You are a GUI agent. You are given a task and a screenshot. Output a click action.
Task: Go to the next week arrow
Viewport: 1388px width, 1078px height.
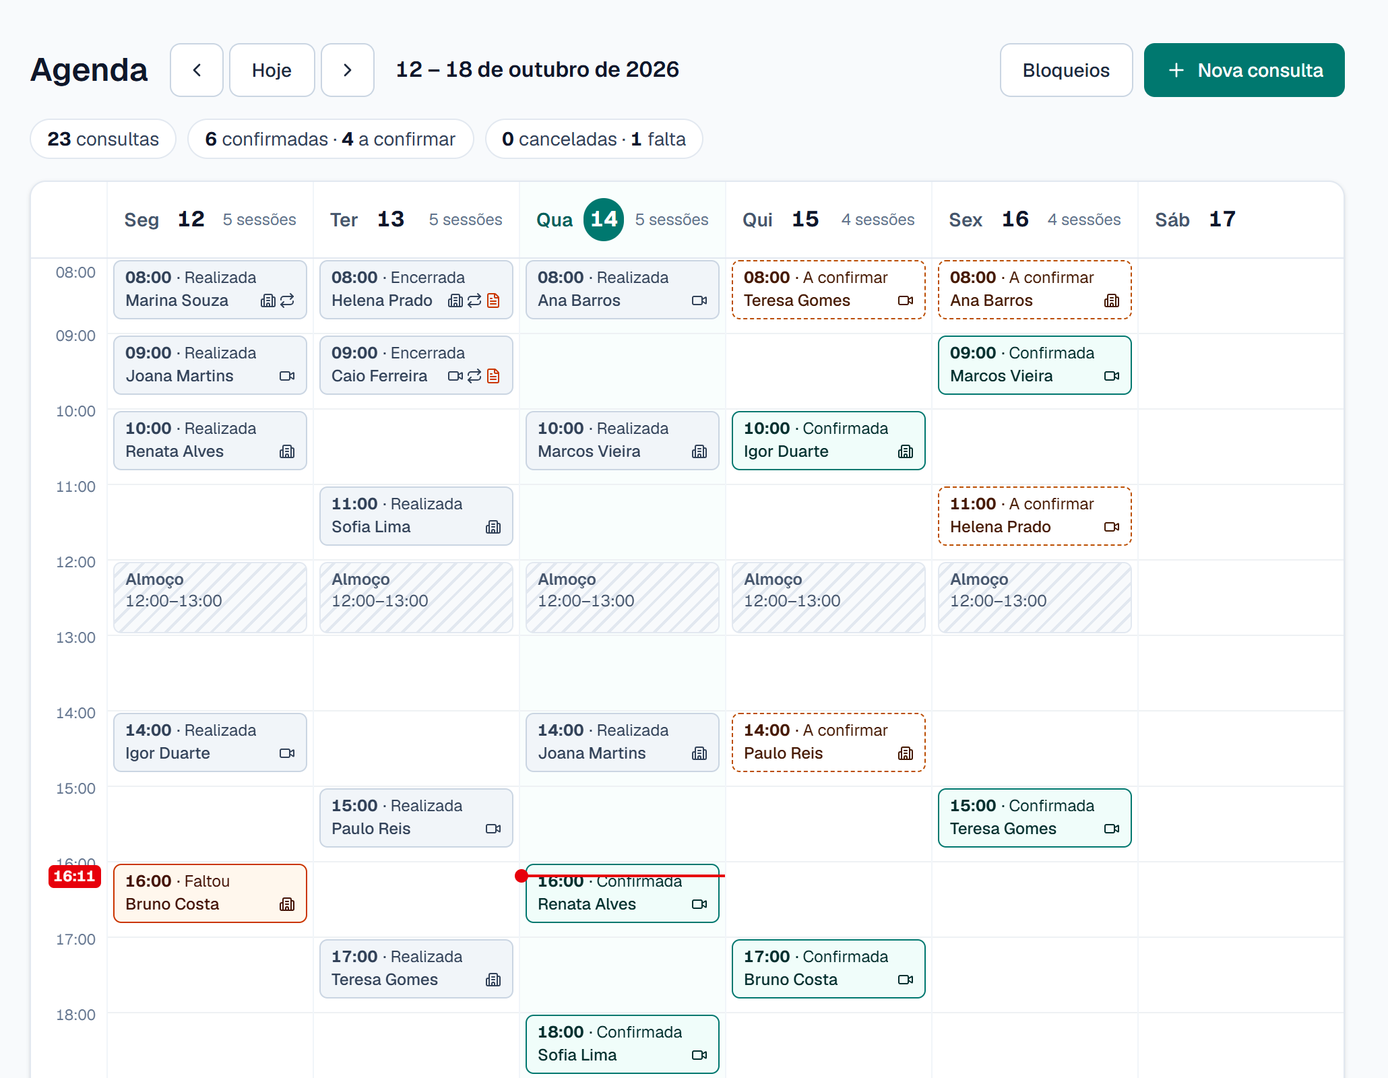pyautogui.click(x=348, y=70)
